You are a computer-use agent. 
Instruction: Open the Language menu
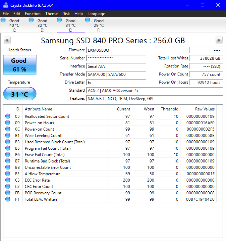point(96,14)
